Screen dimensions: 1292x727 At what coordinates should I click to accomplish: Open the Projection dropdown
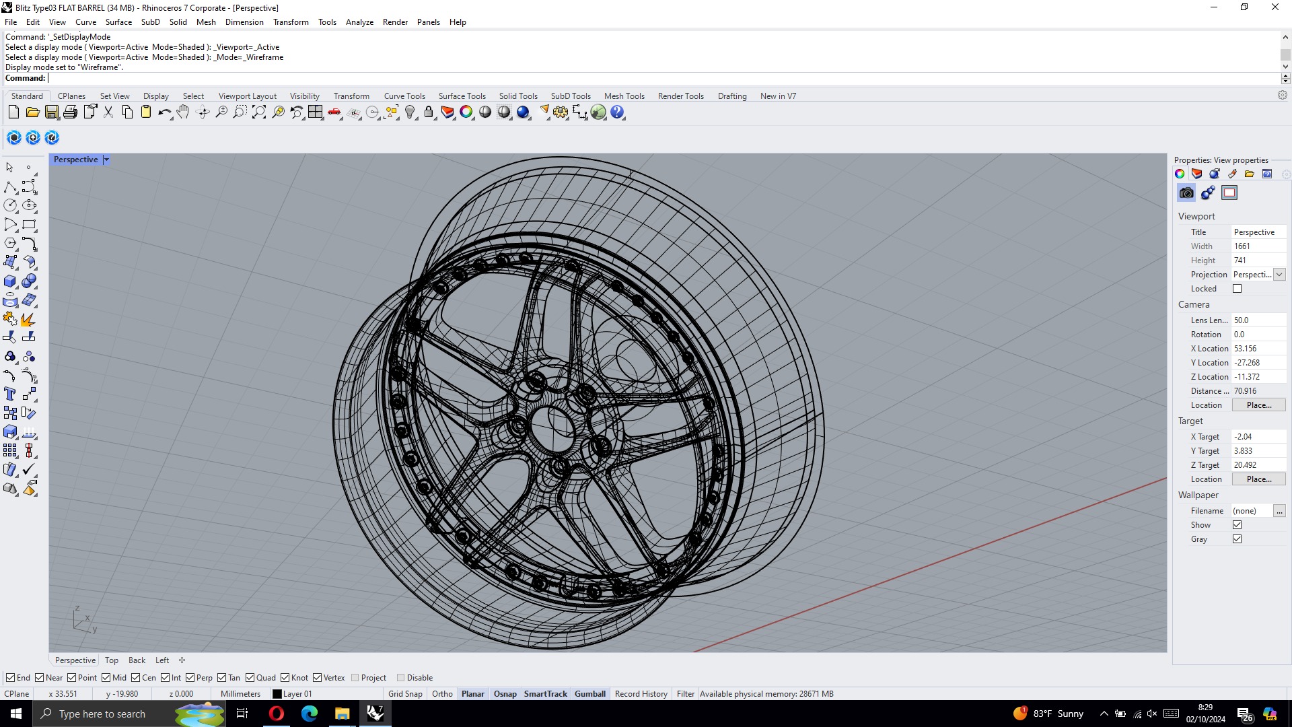point(1279,275)
